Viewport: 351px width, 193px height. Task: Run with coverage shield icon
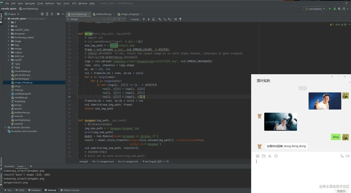[339, 9]
